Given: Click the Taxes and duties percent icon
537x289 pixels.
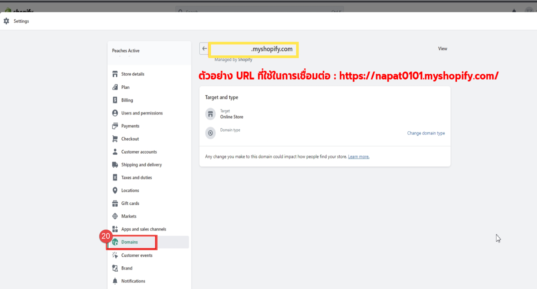Looking at the screenshot, I should point(115,178).
